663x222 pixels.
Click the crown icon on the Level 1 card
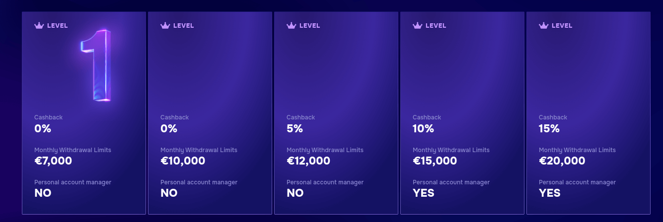[39, 25]
